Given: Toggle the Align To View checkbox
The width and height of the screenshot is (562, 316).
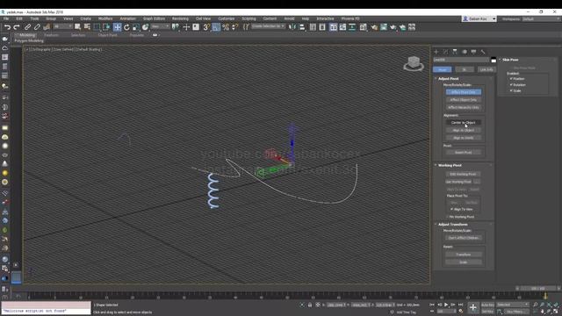Looking at the screenshot, I should coord(452,209).
